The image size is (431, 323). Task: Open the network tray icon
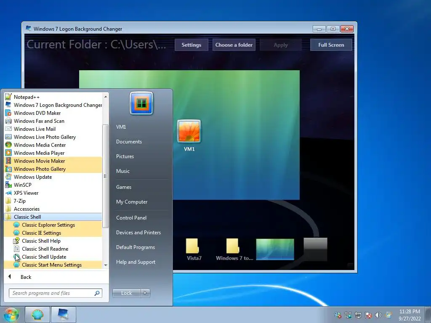click(358, 315)
